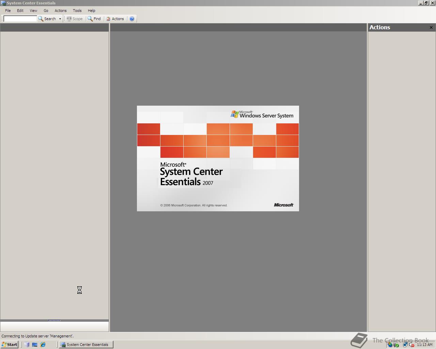
Task: Toggle the Actions pane toolbar button
Action: click(x=115, y=19)
